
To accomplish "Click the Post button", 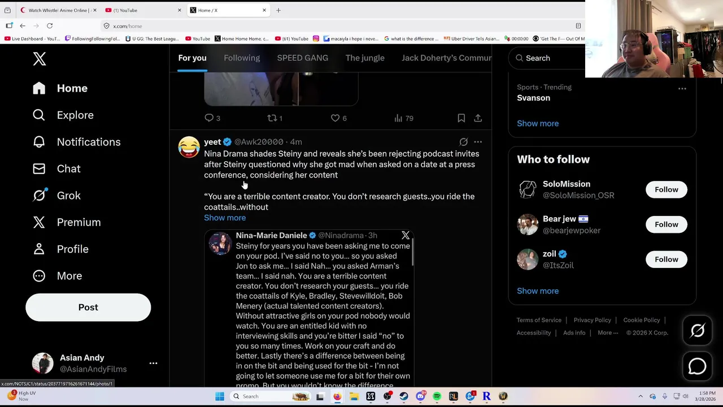I will click(x=88, y=308).
